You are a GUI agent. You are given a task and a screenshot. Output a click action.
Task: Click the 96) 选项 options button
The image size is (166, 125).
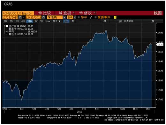point(65,13)
